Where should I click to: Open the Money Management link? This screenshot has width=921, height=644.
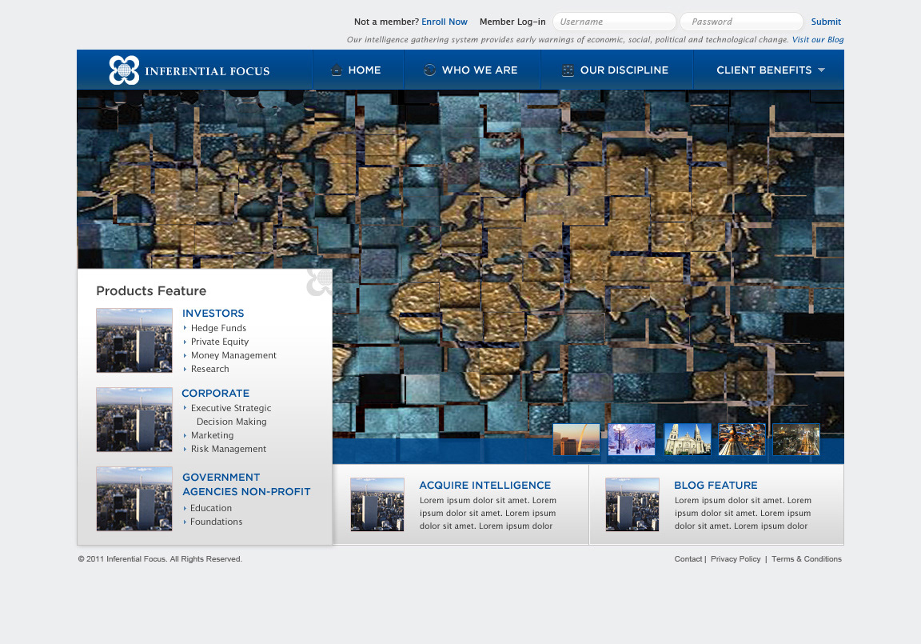(x=233, y=355)
